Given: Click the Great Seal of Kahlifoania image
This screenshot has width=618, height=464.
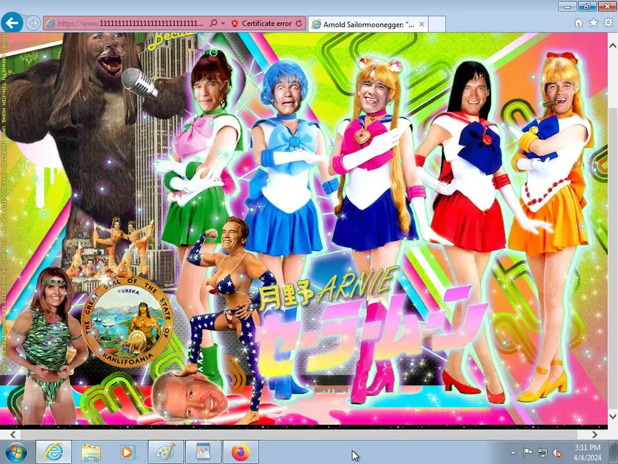Looking at the screenshot, I should [127, 323].
